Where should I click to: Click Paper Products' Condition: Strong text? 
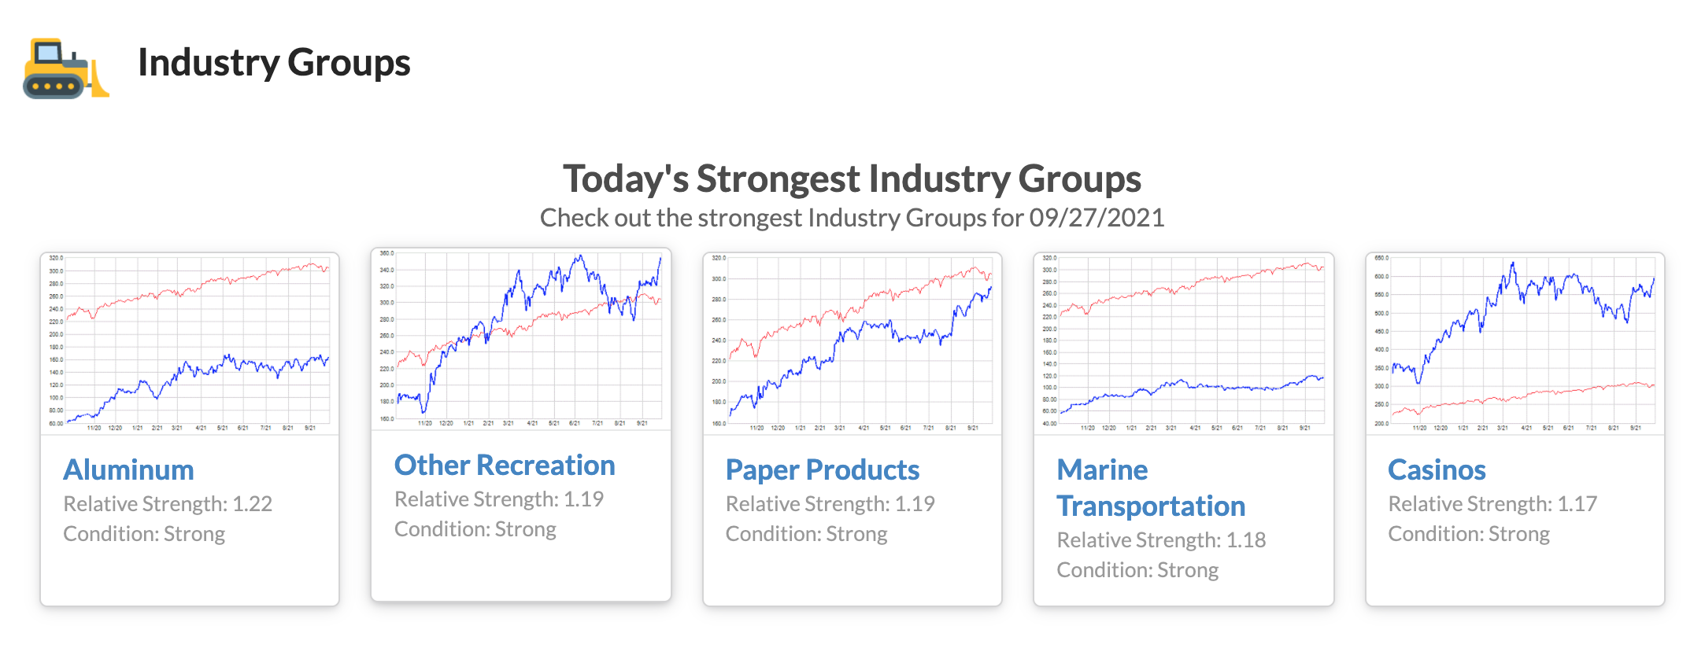[806, 534]
